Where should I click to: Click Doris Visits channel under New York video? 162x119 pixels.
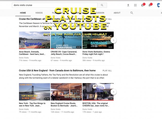pos(24,109)
